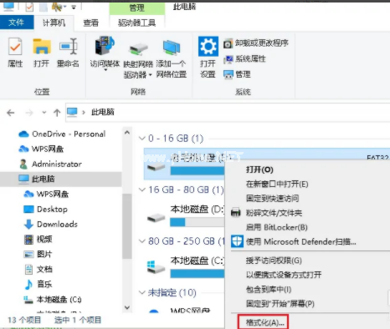
Task: Collapse the 80 GB - 250 GB group
Action: tap(142, 241)
